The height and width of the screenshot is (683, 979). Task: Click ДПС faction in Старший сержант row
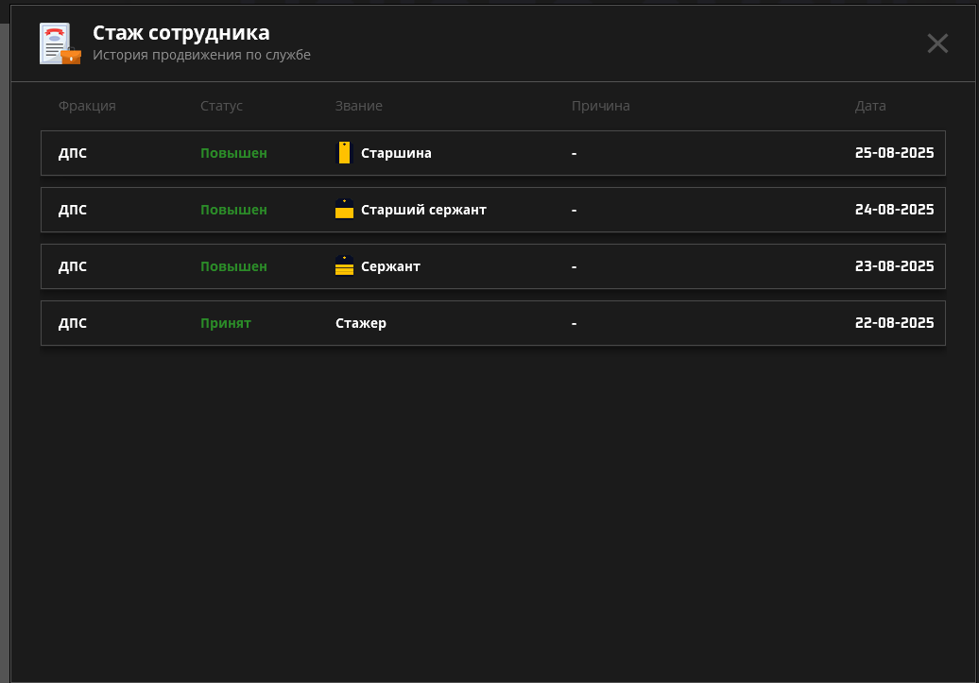click(x=73, y=210)
